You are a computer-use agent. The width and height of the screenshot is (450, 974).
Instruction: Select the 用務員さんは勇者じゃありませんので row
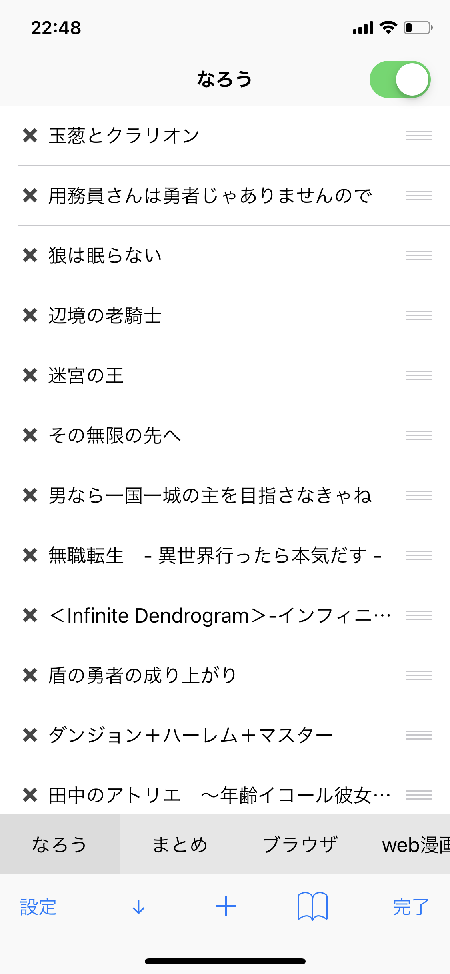pyautogui.click(x=210, y=196)
